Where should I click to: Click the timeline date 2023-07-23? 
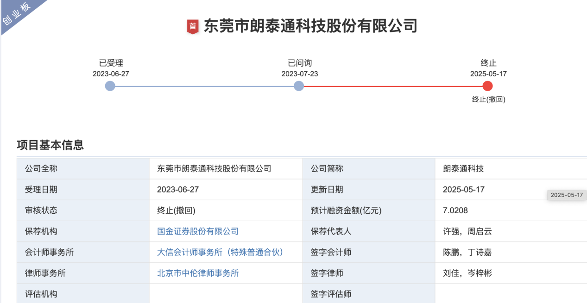pyautogui.click(x=300, y=74)
